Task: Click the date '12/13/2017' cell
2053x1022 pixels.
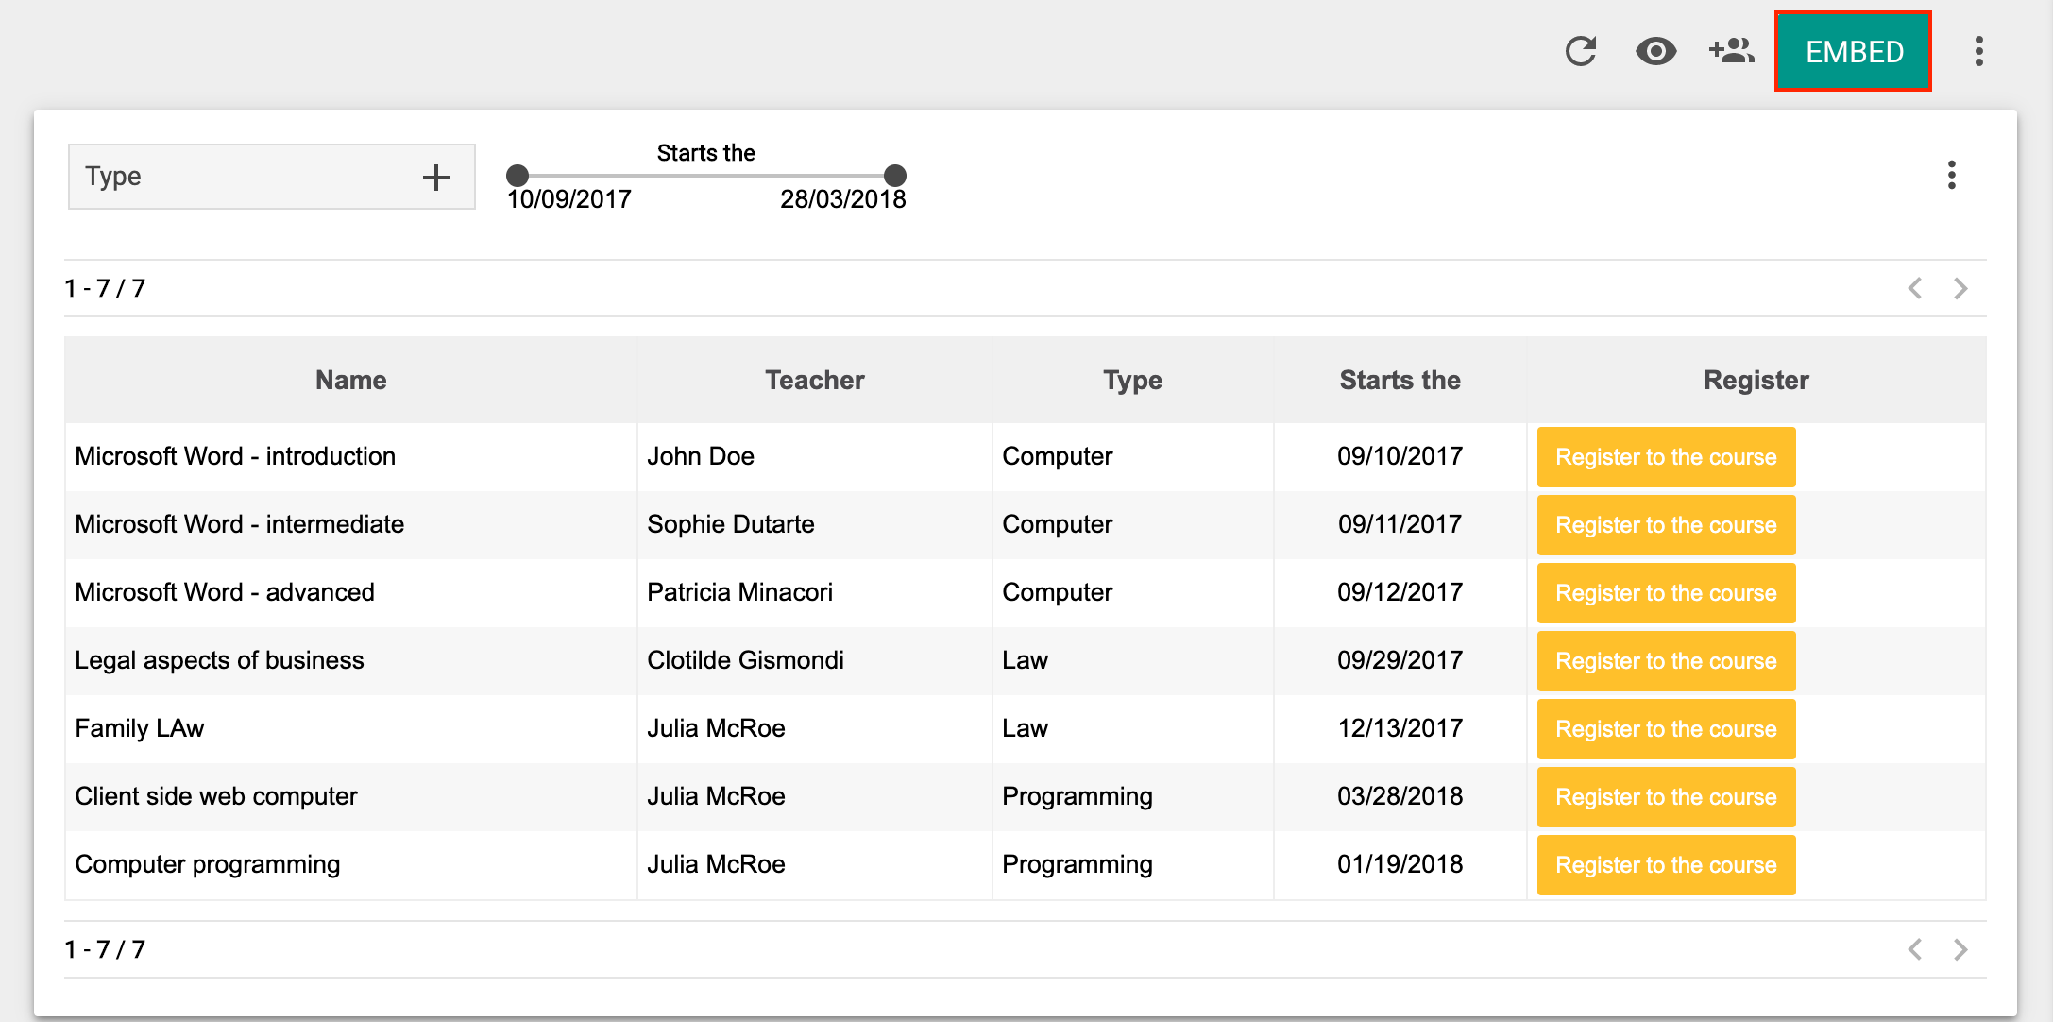Action: tap(1400, 728)
